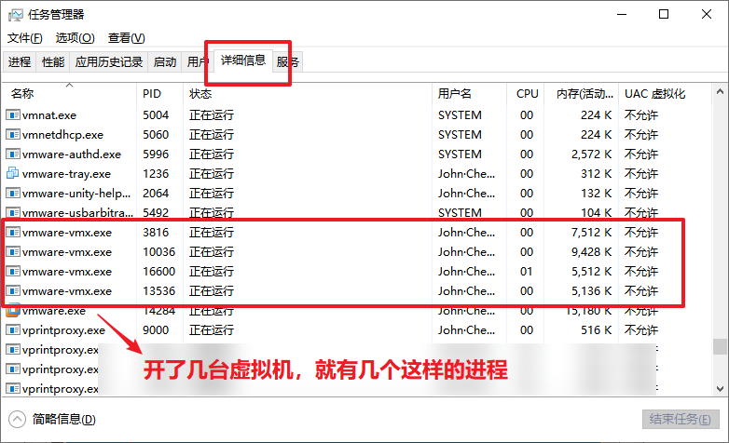The width and height of the screenshot is (729, 443).
Task: Click memory value 132 K
Action: 596,194
